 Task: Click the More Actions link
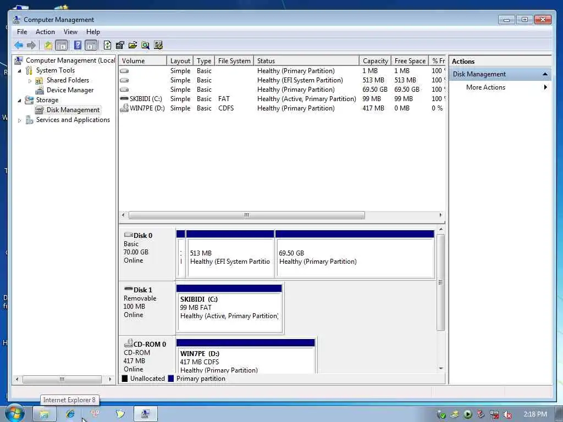coord(485,87)
